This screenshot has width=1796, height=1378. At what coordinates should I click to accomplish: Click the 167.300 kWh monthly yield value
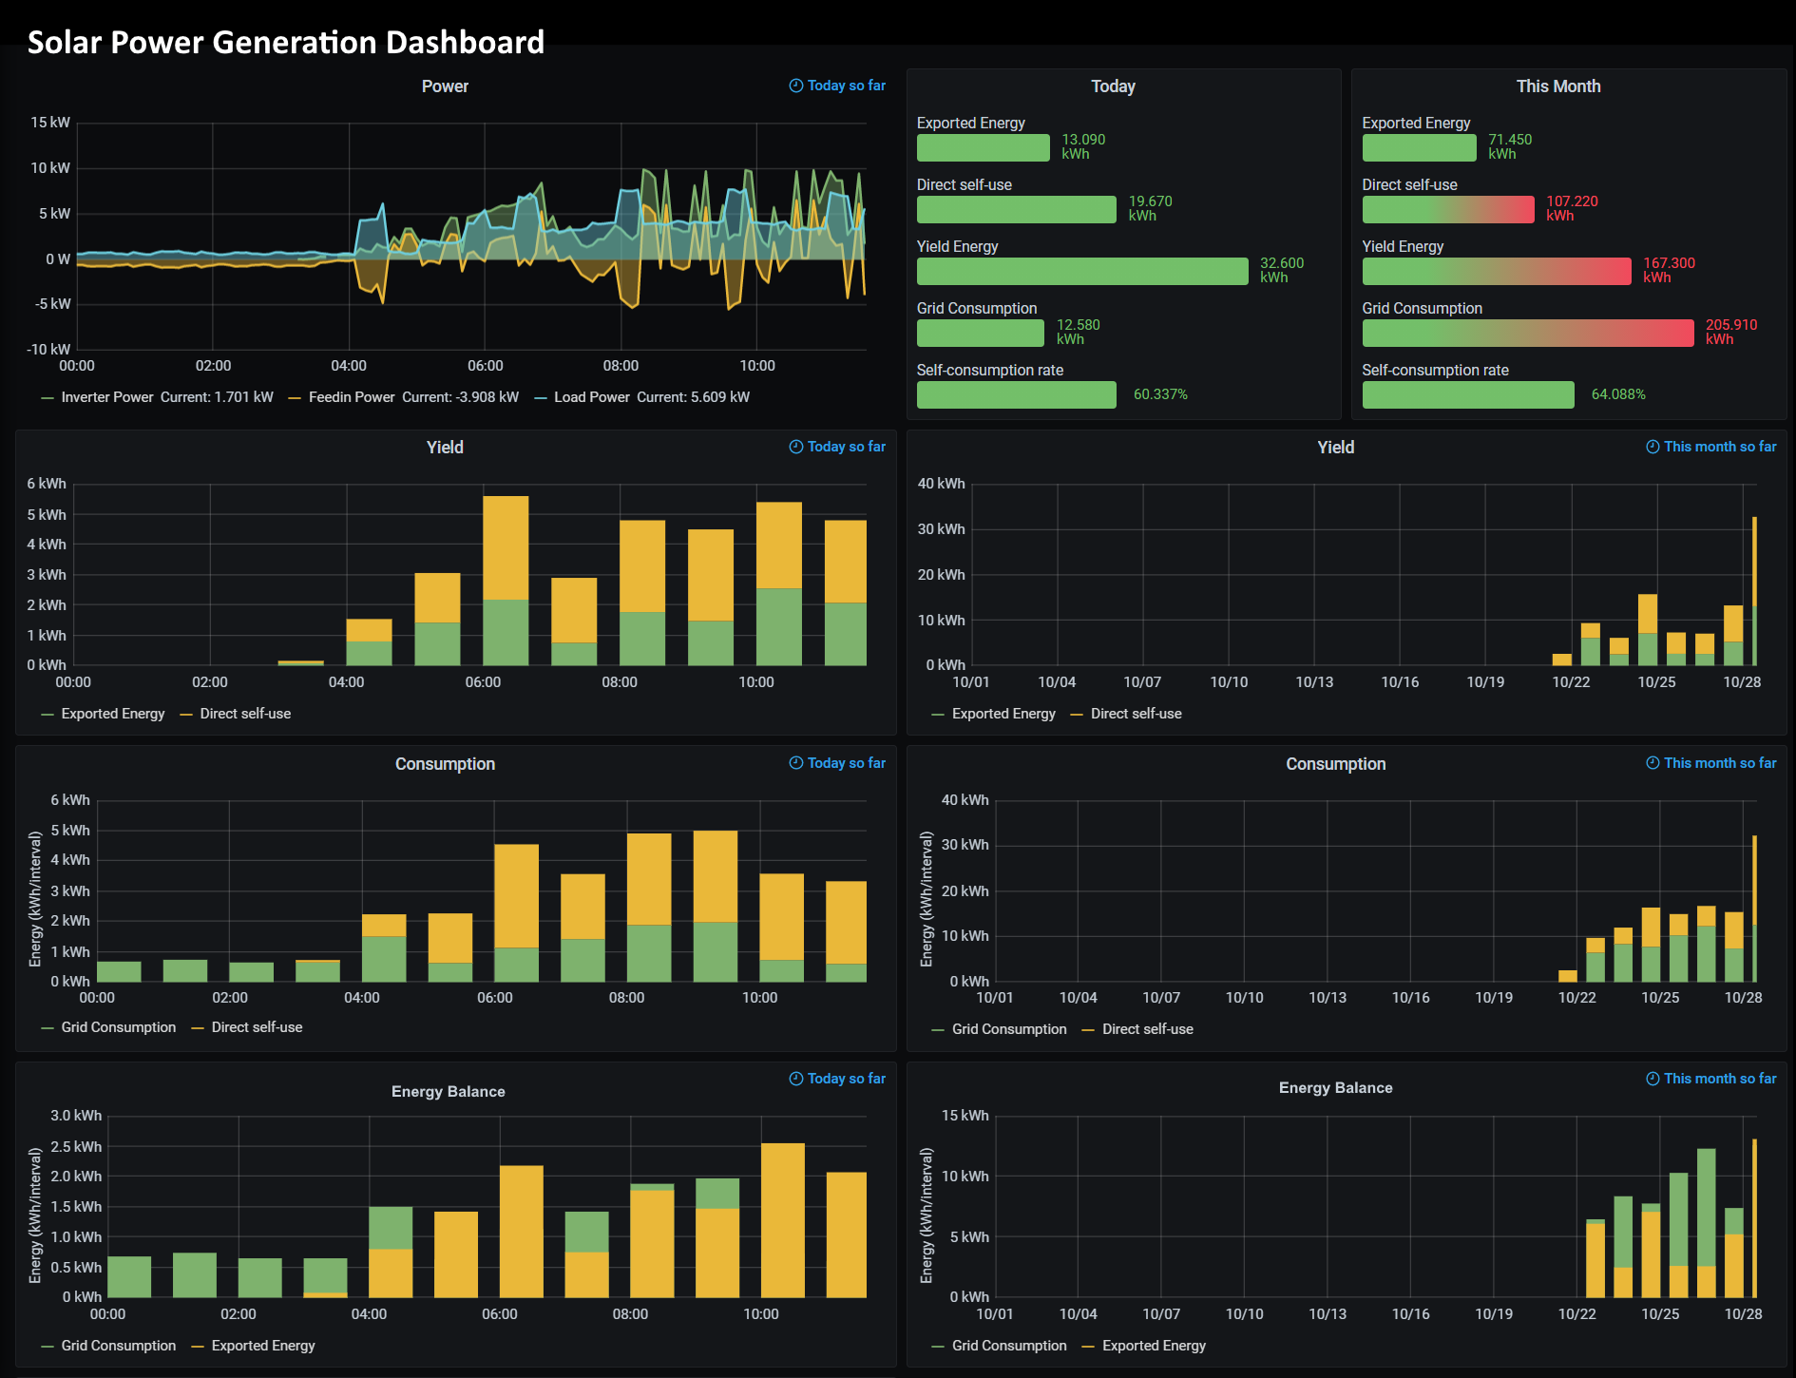(x=1669, y=270)
